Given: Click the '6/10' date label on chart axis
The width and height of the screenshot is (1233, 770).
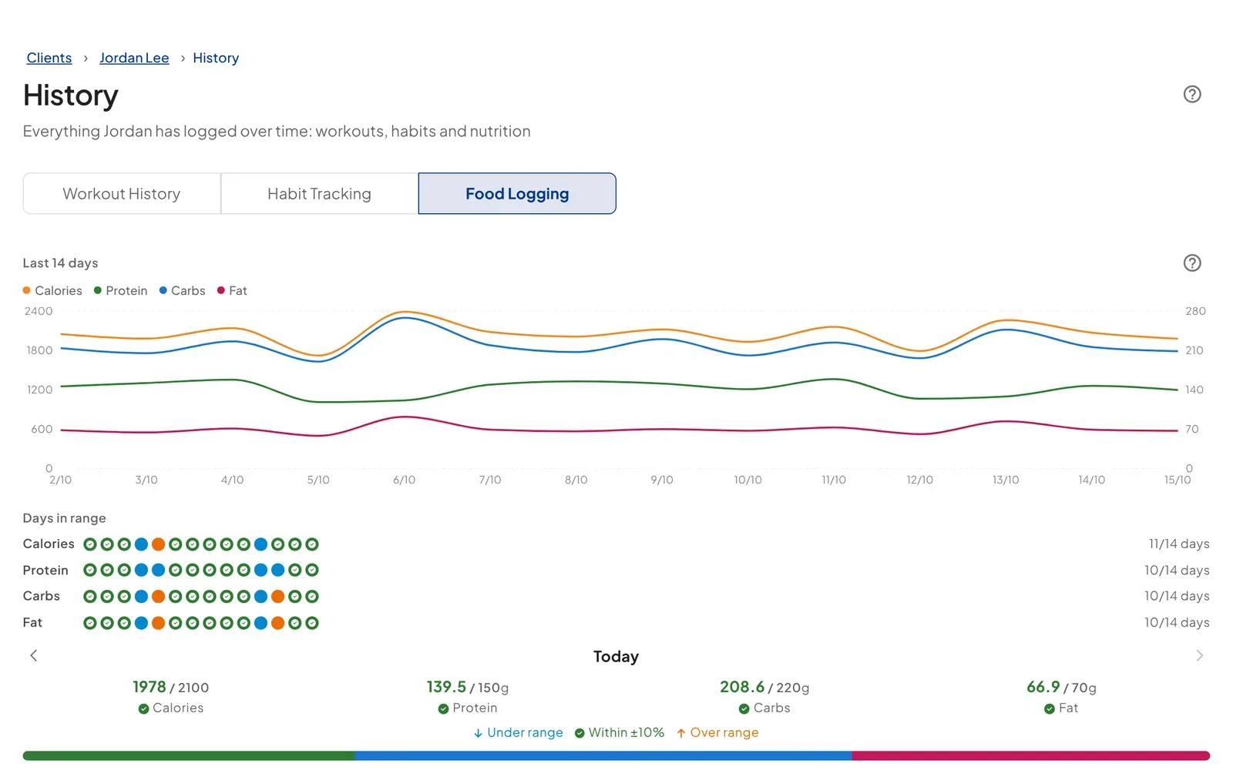Looking at the screenshot, I should [x=404, y=480].
